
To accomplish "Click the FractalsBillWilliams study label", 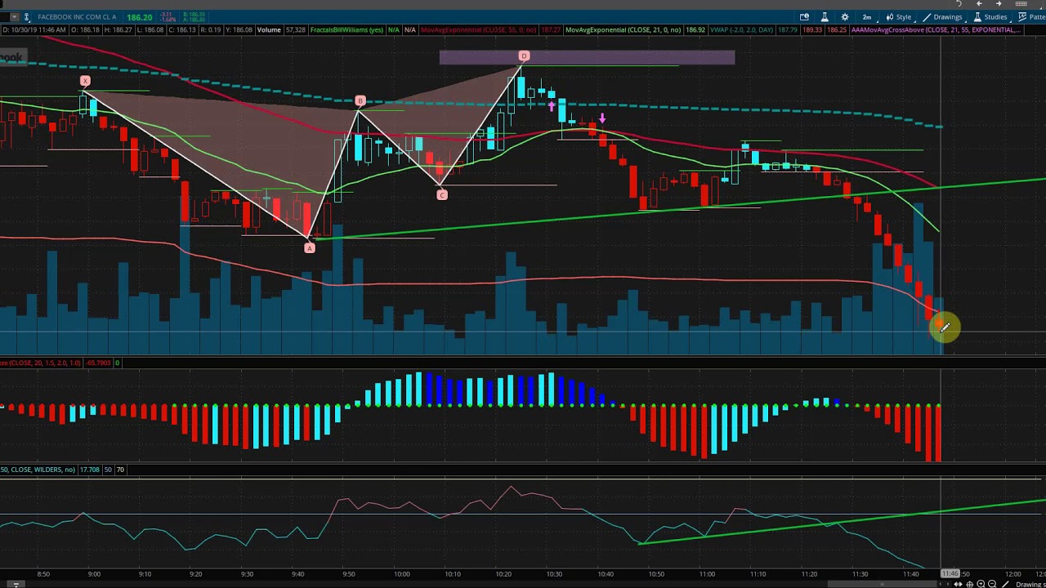I will pyautogui.click(x=346, y=30).
